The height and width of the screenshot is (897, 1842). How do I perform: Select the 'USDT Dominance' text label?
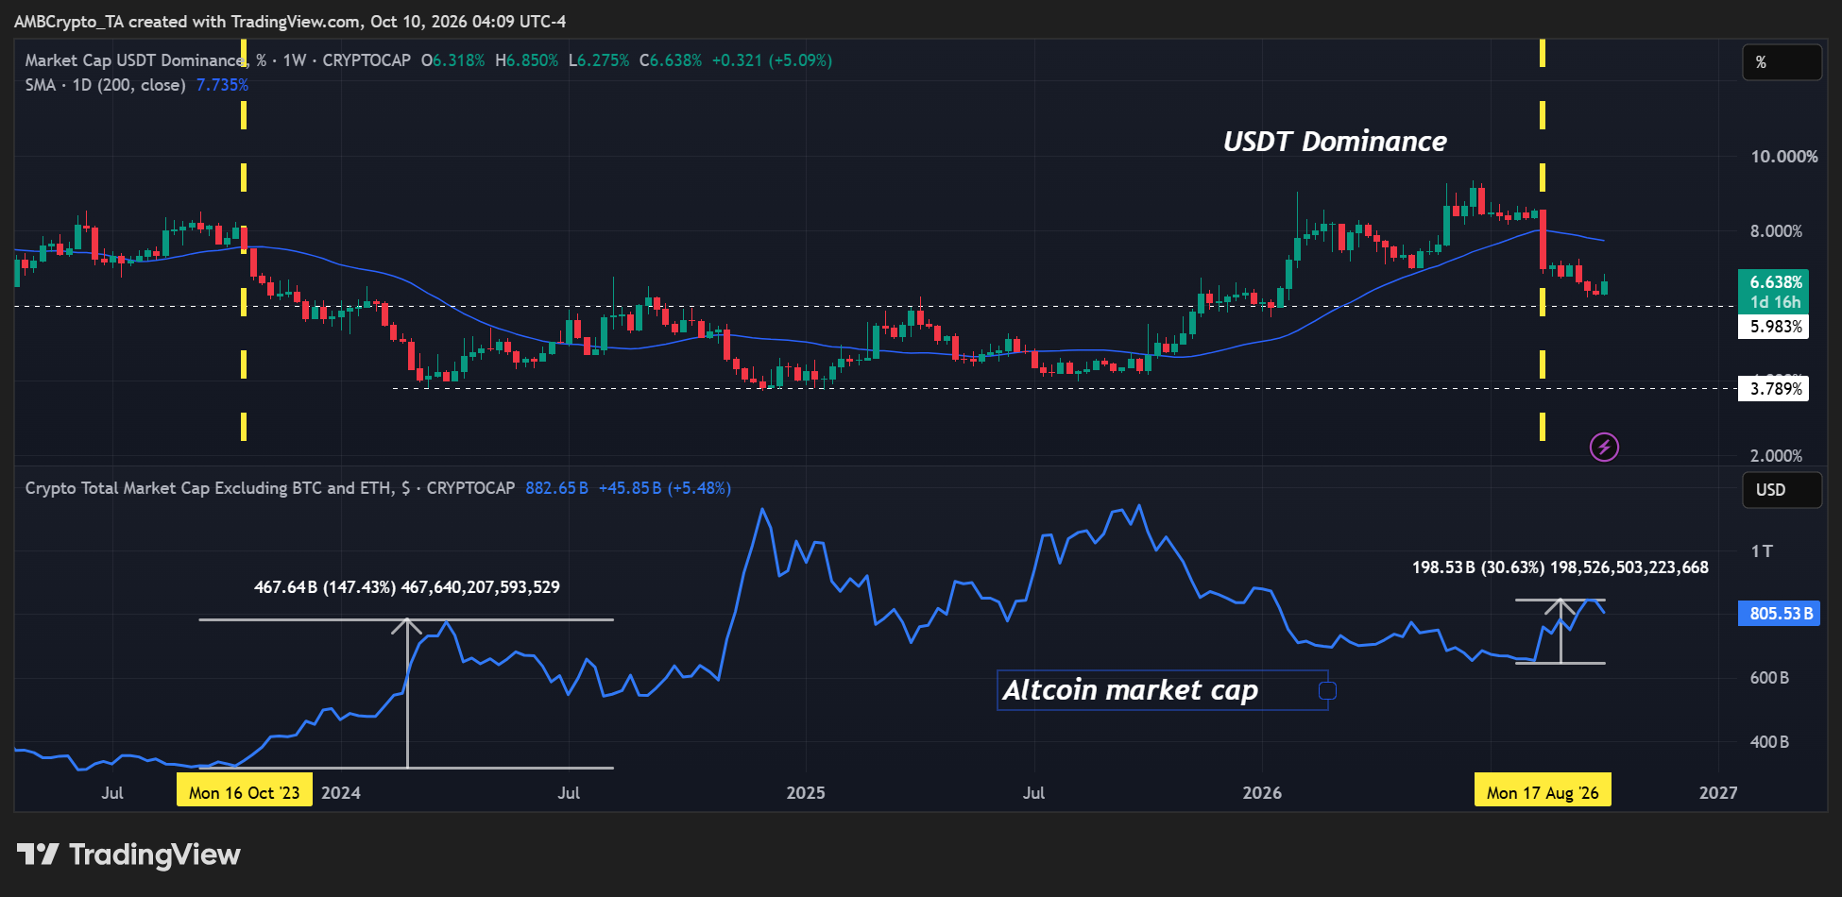click(x=1335, y=142)
